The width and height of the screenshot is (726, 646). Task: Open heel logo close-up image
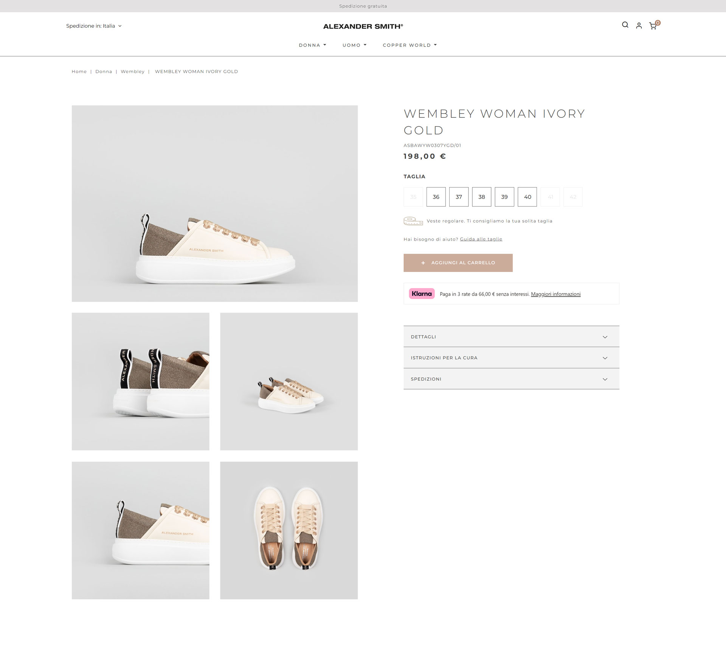pos(141,382)
